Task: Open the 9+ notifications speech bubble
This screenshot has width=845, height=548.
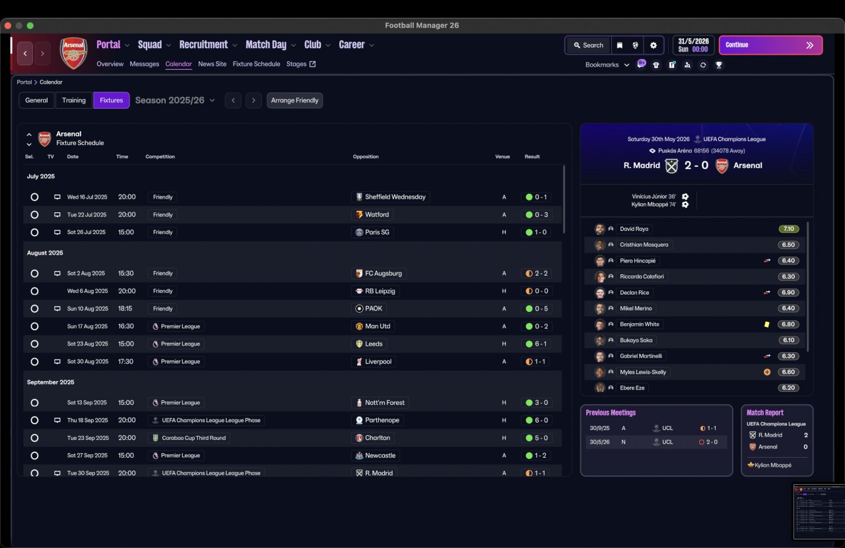Action: [x=641, y=64]
